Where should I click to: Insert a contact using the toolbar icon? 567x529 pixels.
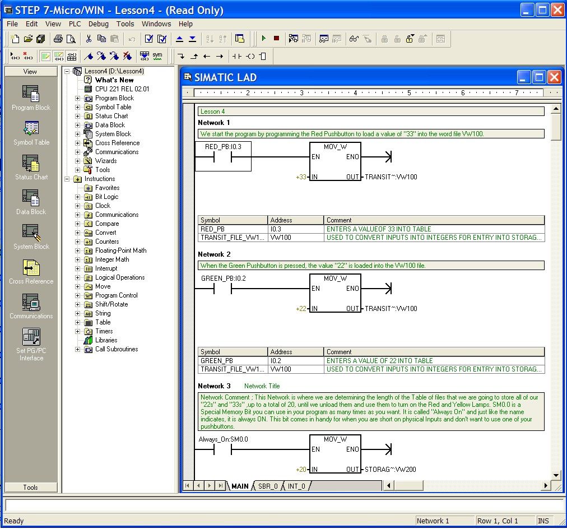click(237, 56)
